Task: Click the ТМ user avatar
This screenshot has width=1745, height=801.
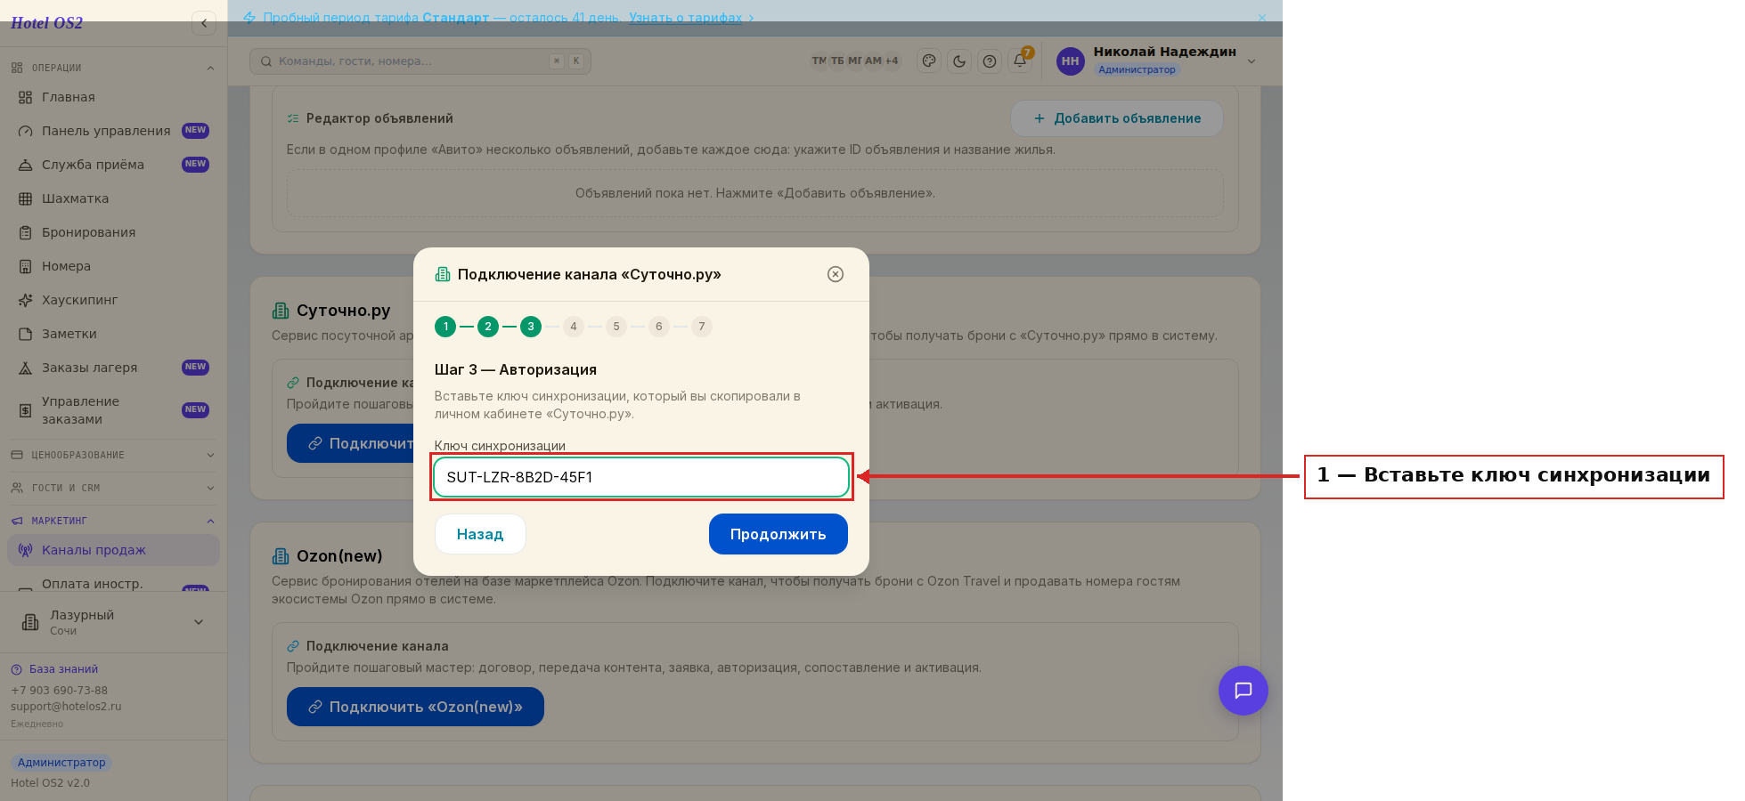Action: click(819, 61)
